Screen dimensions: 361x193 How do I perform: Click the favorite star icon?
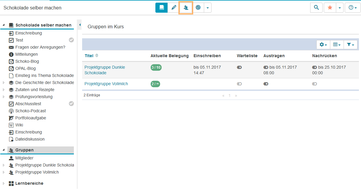(330, 8)
